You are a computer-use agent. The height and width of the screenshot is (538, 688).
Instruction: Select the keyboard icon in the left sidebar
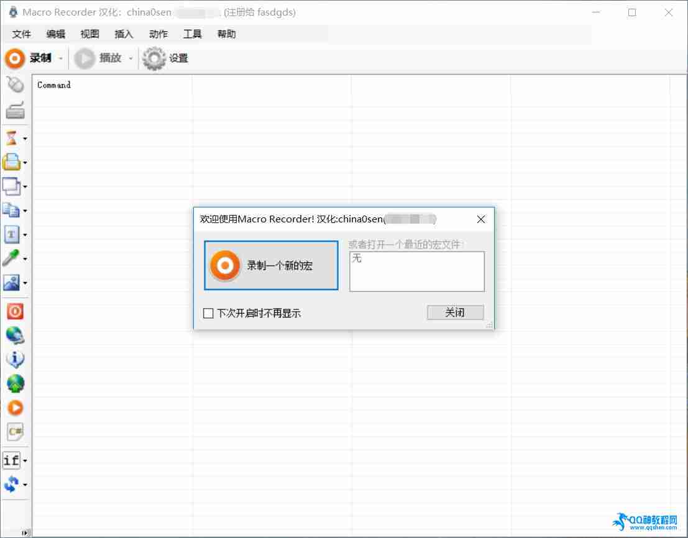point(15,109)
